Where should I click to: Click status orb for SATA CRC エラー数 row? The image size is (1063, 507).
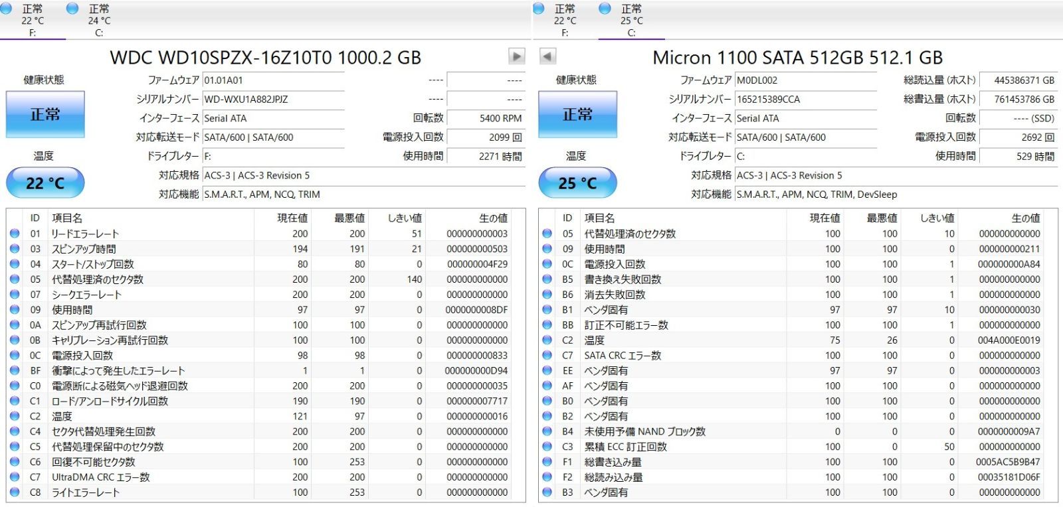click(x=547, y=355)
